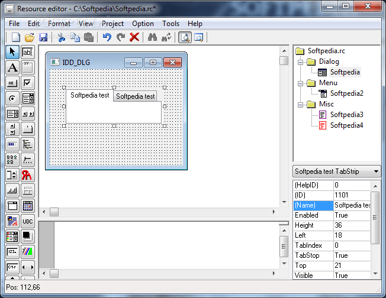Click the Replace binoculars icon
This screenshot has width=386, height=298.
coord(166,37)
